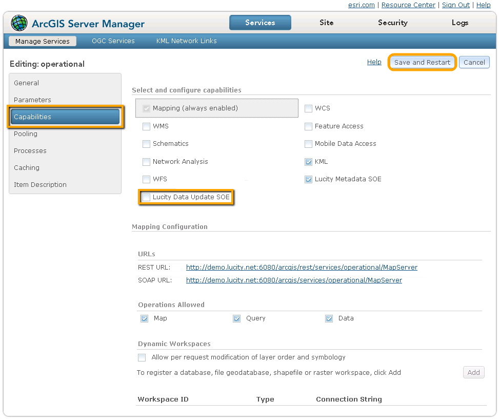499x419 pixels.
Task: Enable Lucity Data Update SOE checkbox
Action: 146,197
